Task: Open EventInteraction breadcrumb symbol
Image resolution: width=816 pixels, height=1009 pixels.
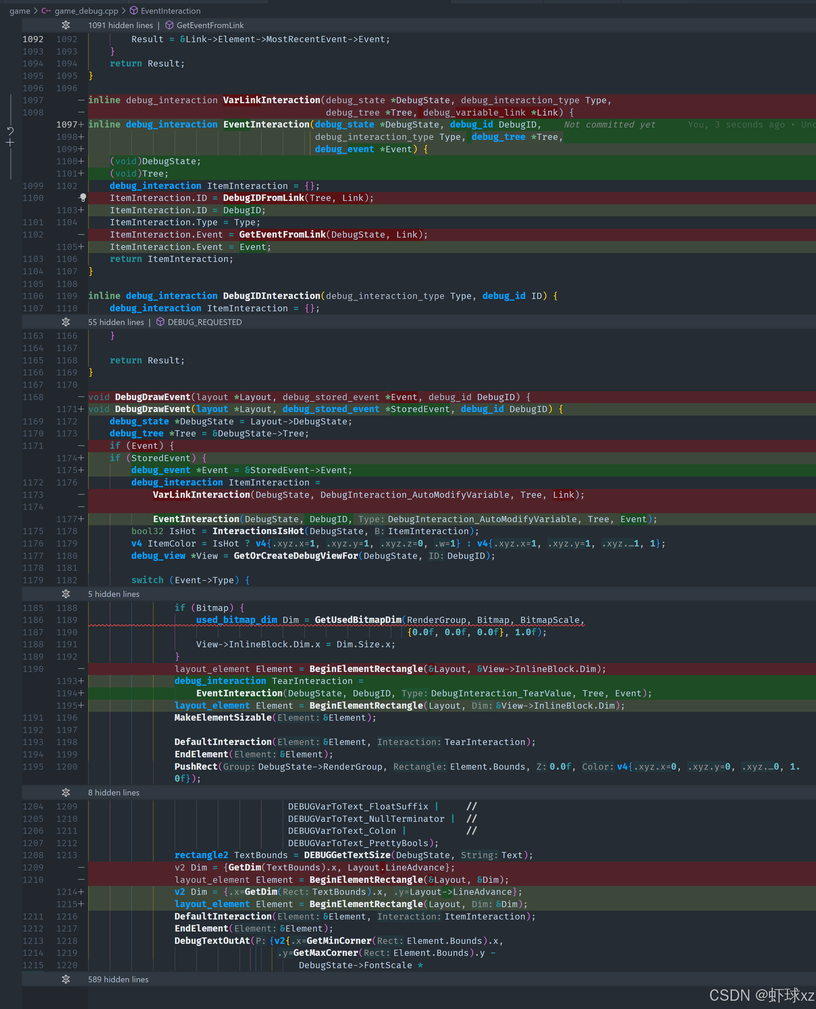Action: click(170, 11)
